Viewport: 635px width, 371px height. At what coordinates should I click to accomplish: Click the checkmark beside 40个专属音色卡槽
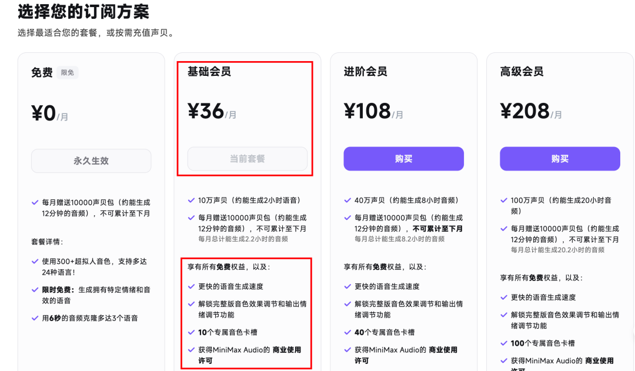[x=347, y=332]
